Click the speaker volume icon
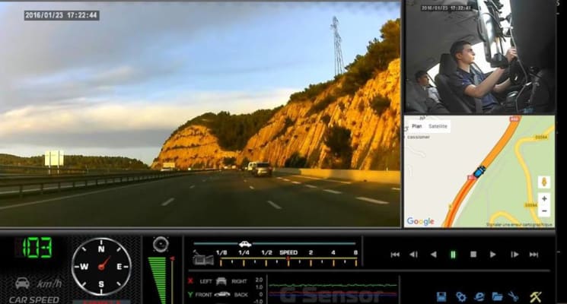Viewport: 567px width, 304px height. (x=161, y=245)
